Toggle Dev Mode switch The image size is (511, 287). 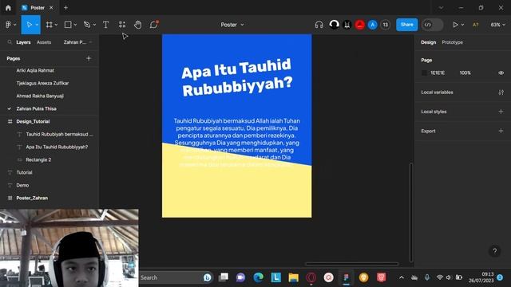click(x=432, y=25)
